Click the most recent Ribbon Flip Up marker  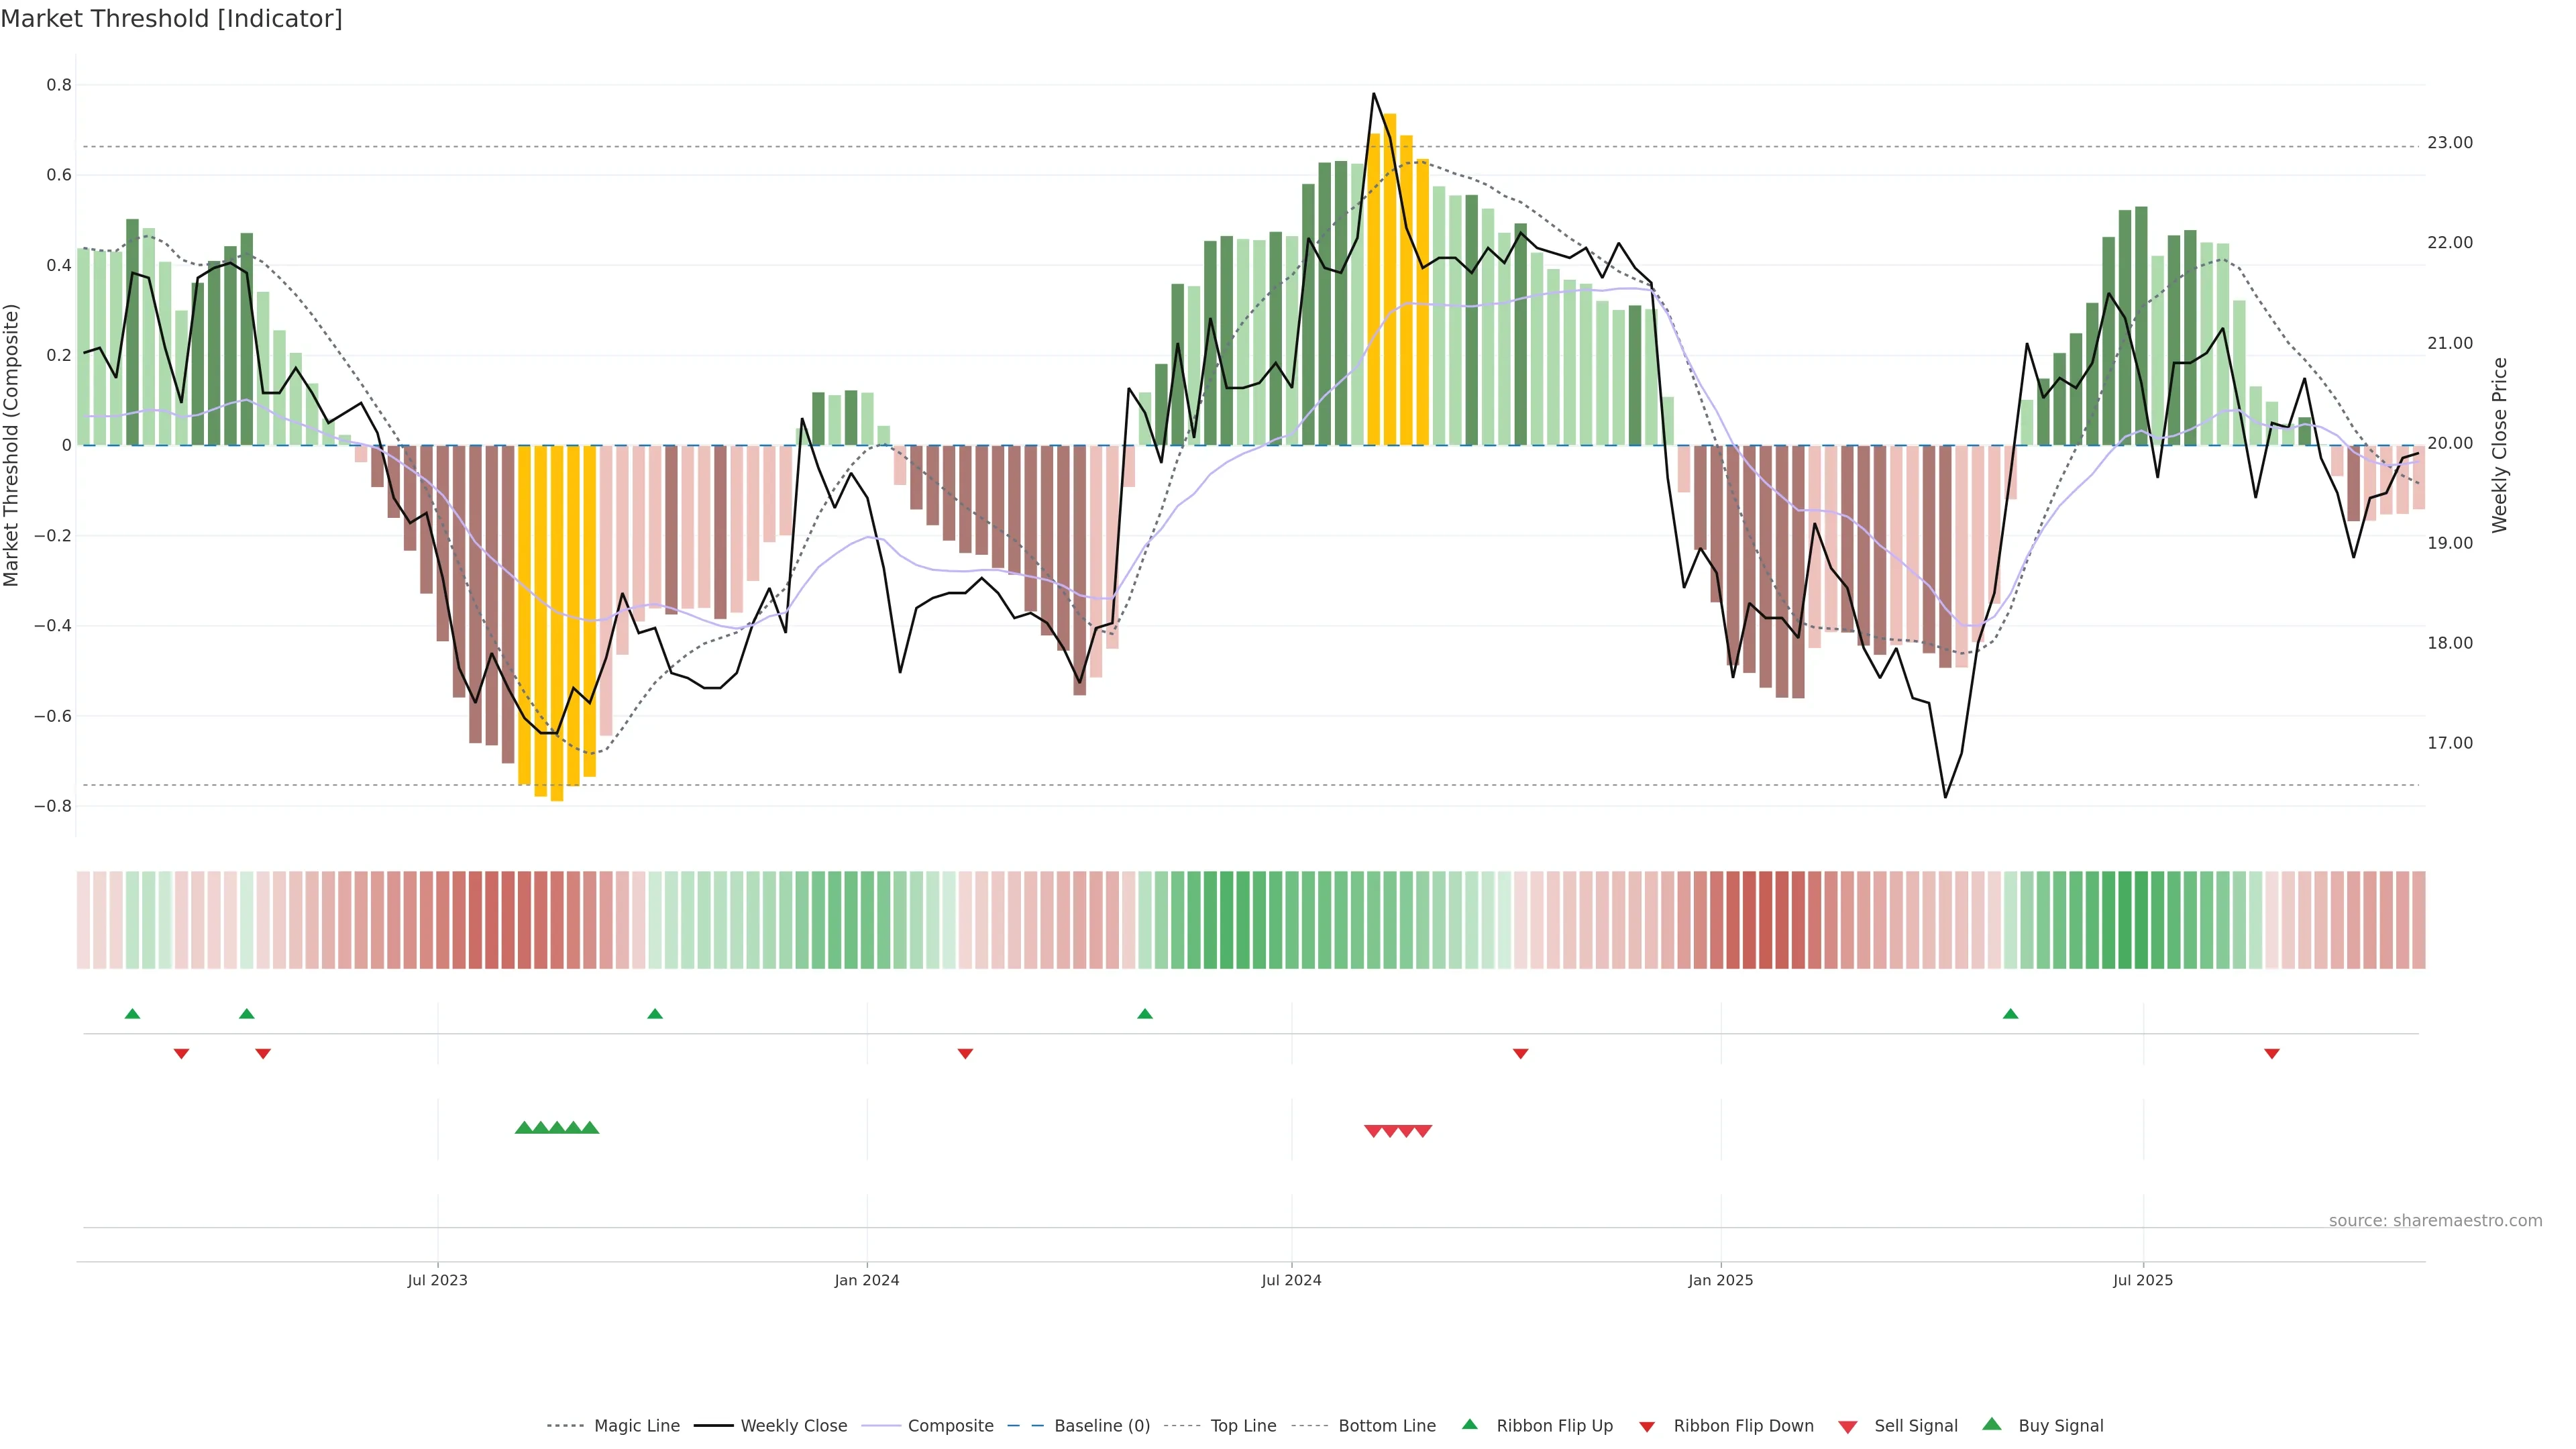(x=2010, y=1014)
